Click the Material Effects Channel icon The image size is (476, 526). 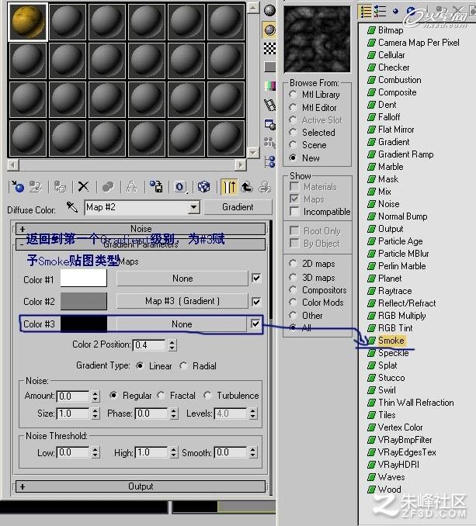pos(180,187)
